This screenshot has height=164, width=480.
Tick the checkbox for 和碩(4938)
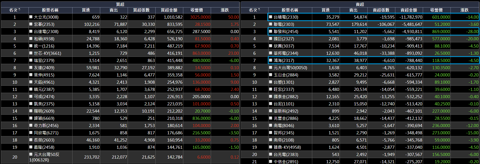(31, 38)
